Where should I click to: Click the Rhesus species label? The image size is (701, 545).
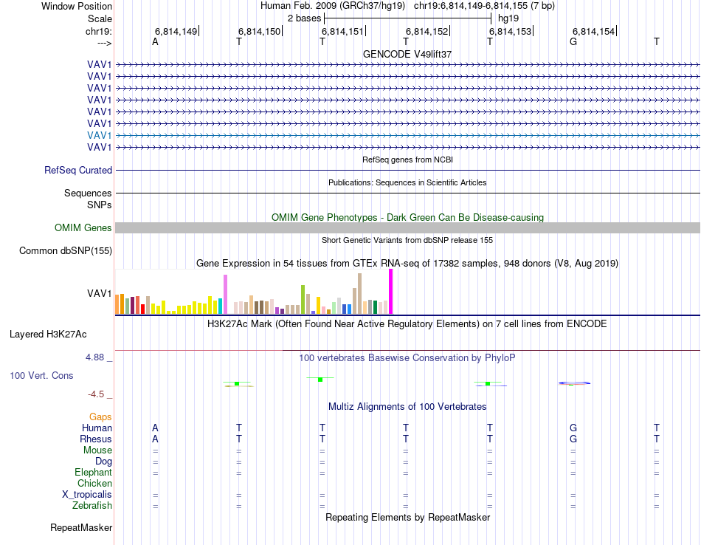[96, 439]
